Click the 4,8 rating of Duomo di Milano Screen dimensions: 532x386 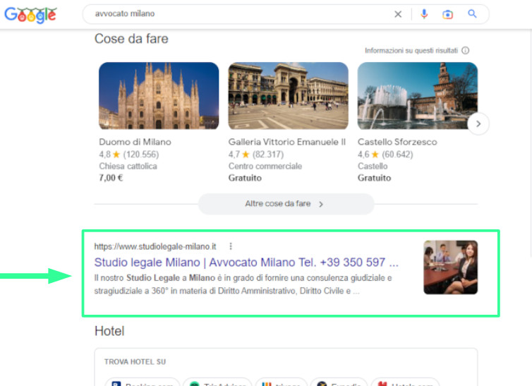tap(105, 155)
